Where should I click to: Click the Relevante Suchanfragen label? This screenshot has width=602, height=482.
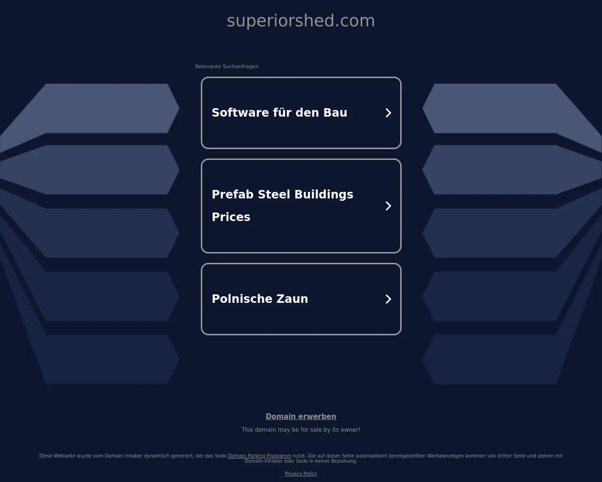point(227,66)
